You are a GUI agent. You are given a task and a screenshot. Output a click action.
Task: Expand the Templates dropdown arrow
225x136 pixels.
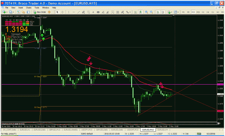[178, 12]
